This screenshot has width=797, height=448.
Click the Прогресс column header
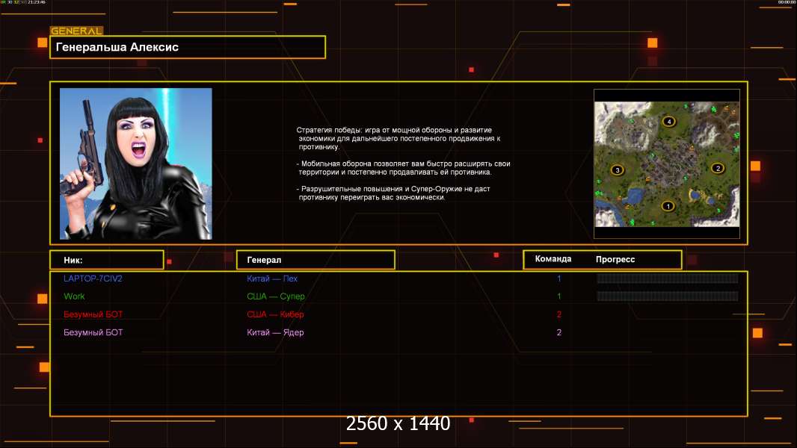point(615,259)
